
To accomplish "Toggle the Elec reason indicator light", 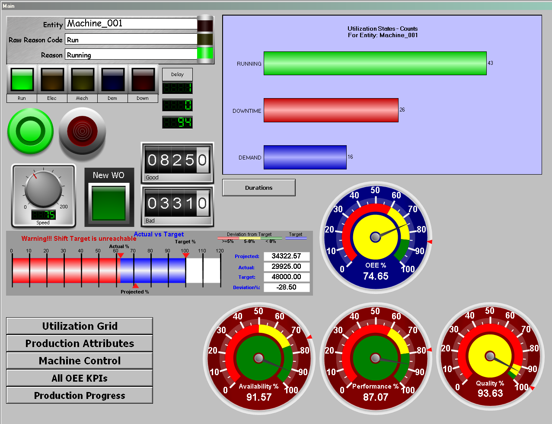I will (x=52, y=80).
